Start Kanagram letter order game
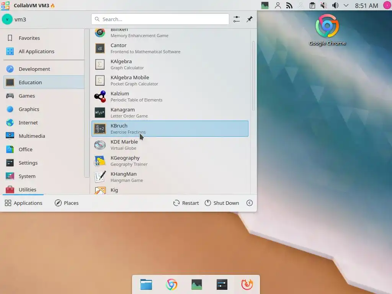This screenshot has width=392, height=294. click(x=170, y=113)
